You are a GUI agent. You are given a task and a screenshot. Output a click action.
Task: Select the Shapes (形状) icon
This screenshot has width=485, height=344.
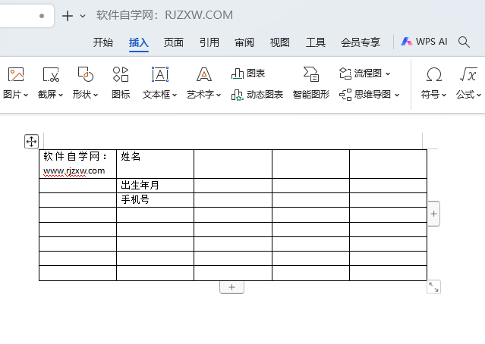[85, 74]
